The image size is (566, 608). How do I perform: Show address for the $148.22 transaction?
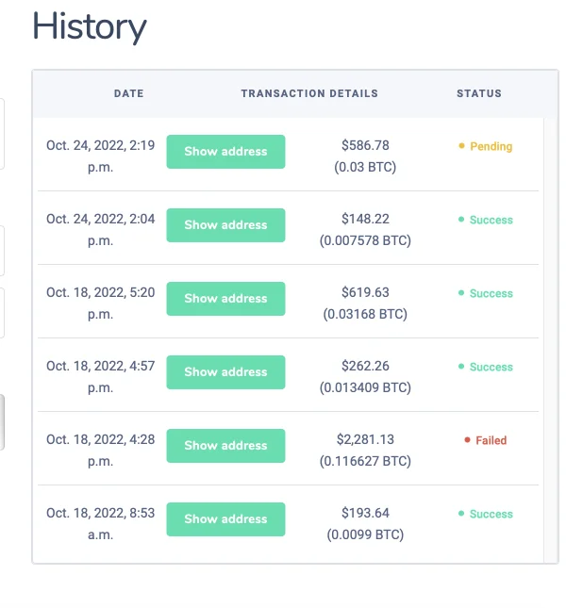point(225,225)
